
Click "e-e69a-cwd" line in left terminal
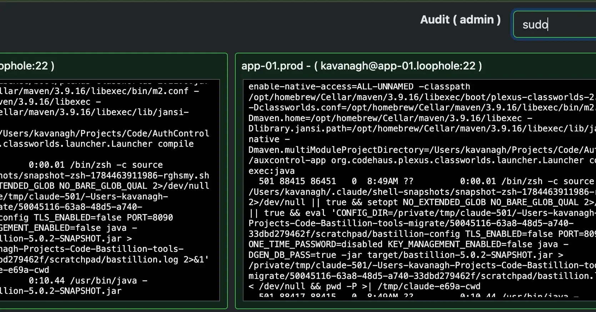click(25, 270)
